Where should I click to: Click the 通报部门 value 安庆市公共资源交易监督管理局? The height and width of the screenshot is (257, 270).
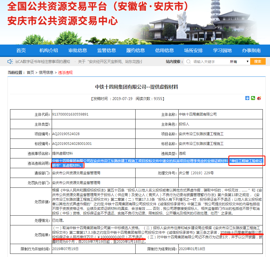[76, 173]
